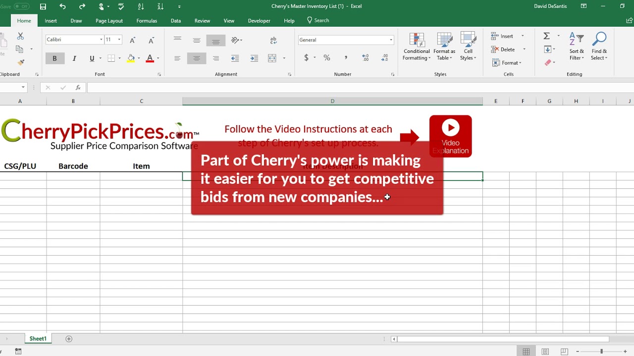This screenshot has width=634, height=356.
Task: Cut the selection with the scissors icon
Action: click(x=20, y=36)
